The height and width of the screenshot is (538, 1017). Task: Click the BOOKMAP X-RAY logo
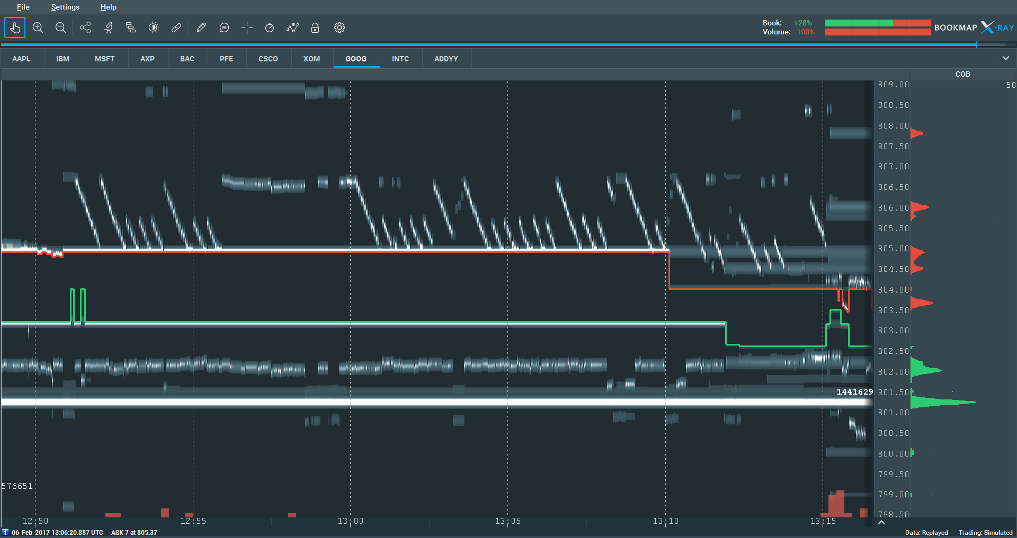click(974, 28)
